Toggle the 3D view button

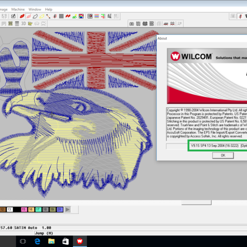coord(23,23)
